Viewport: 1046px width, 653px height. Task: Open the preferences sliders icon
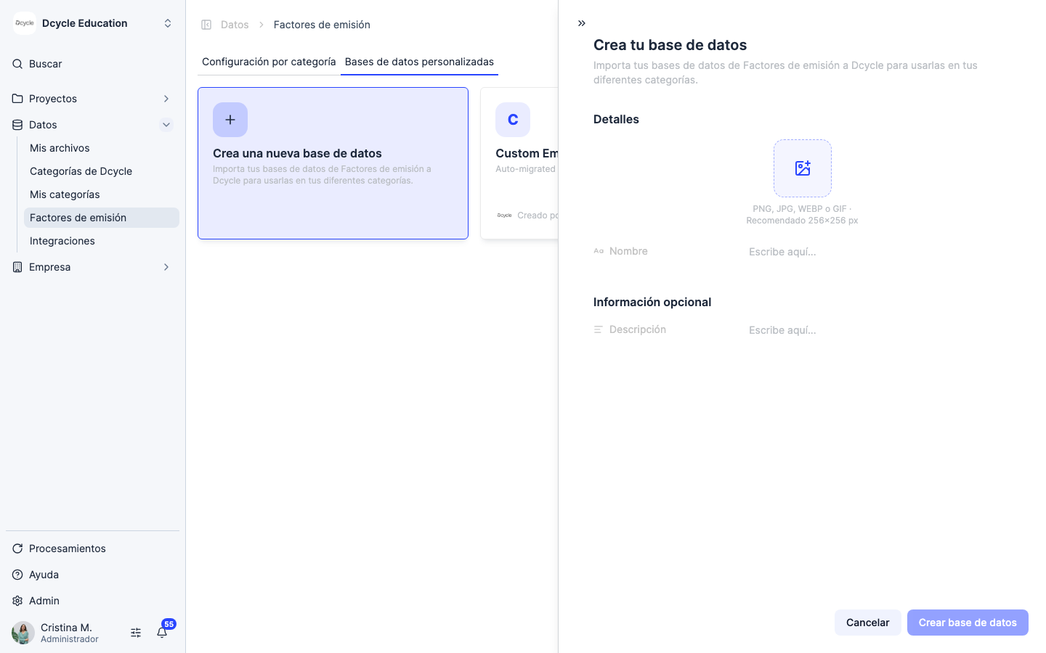136,633
